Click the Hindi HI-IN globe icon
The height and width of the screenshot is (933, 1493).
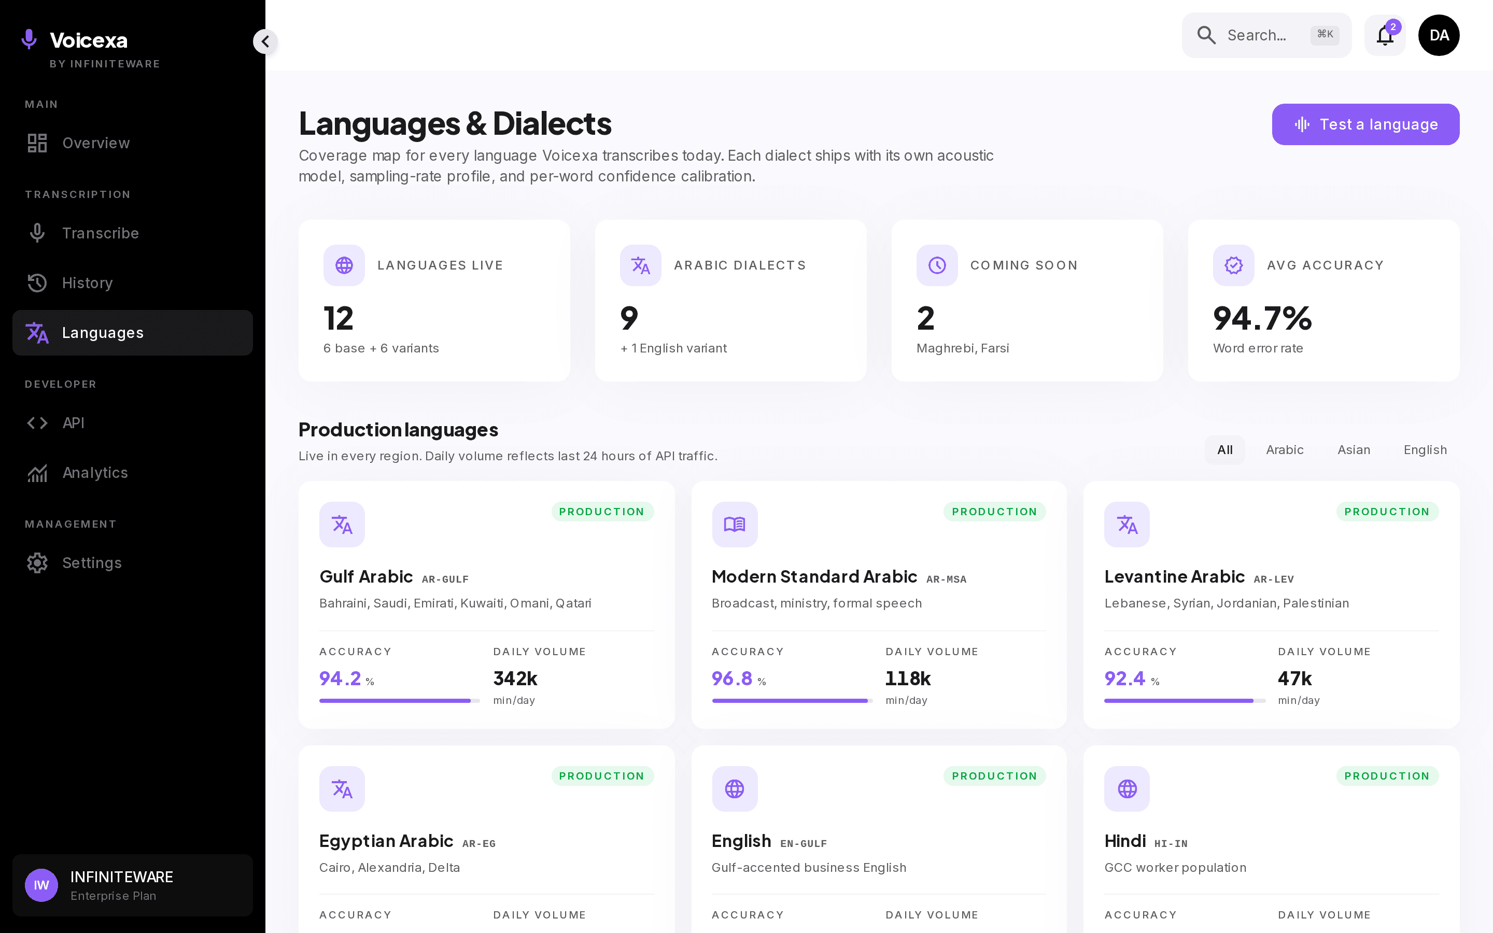[x=1127, y=788]
